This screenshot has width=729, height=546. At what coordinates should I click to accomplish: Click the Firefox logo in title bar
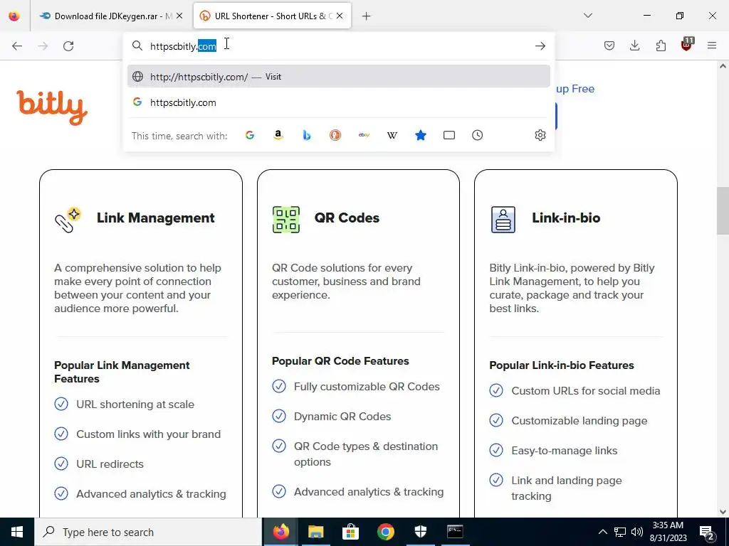coord(14,16)
